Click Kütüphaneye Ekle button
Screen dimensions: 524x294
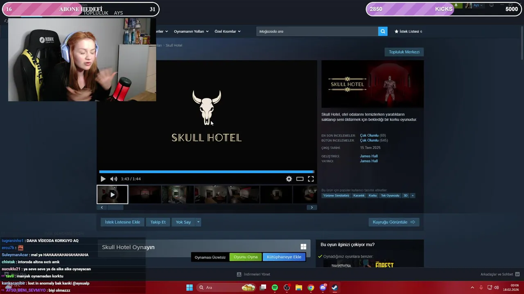[x=284, y=257]
